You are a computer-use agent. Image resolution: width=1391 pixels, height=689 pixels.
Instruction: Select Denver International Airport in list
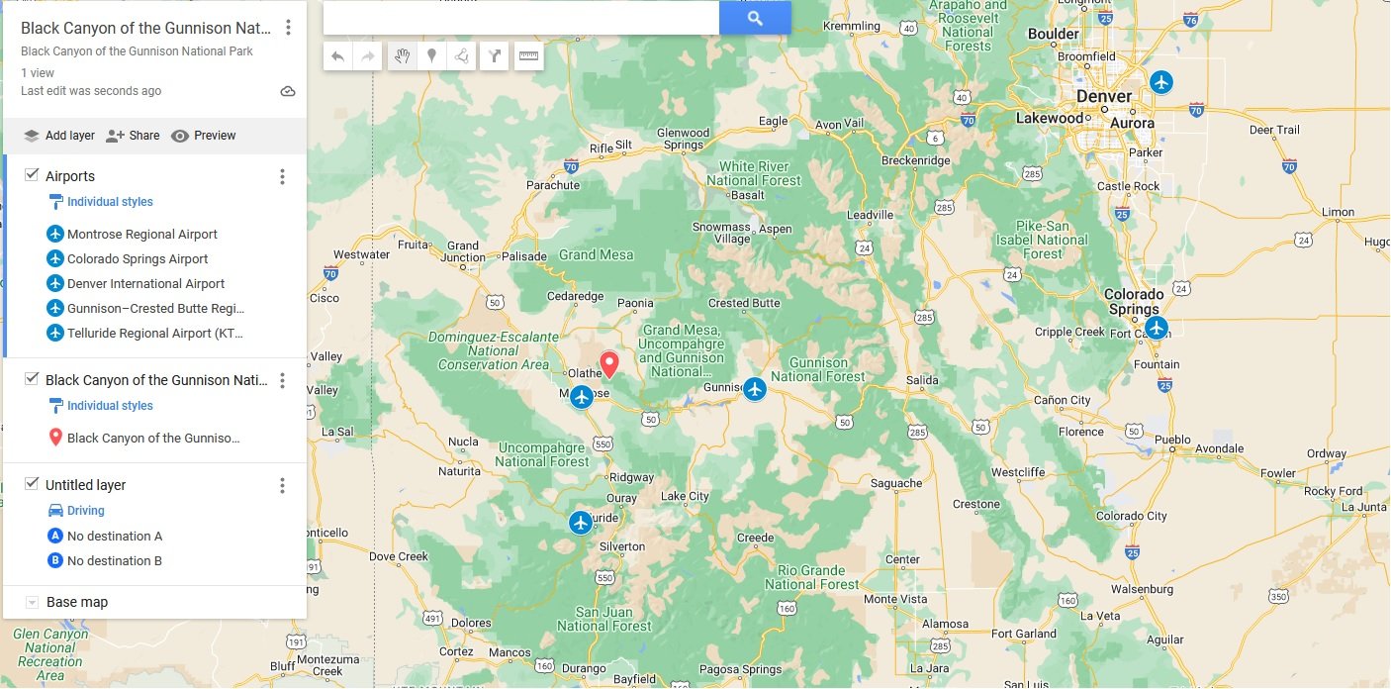tap(146, 284)
